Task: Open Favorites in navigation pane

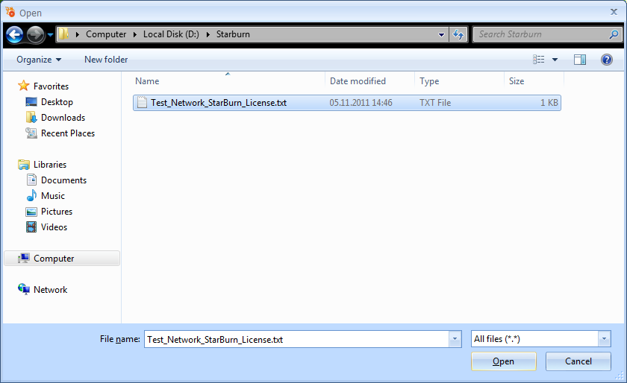Action: (51, 86)
